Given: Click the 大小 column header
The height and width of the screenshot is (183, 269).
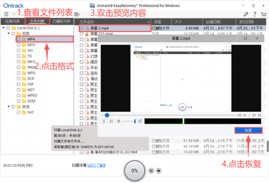Looking at the screenshot, I should coord(187,22).
